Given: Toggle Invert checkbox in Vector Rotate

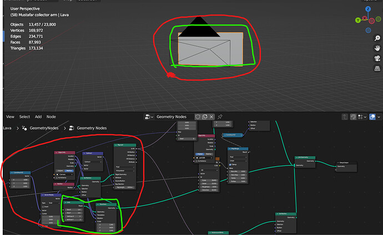Looking at the screenshot, I should [x=43, y=207].
